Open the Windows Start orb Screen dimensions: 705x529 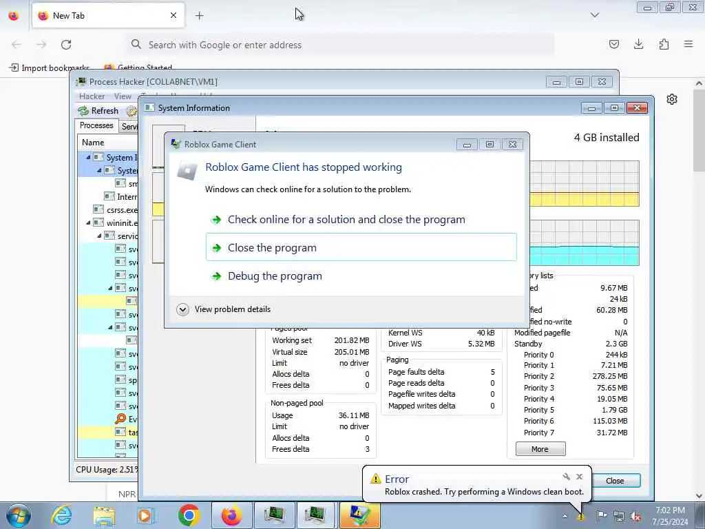[x=18, y=515]
